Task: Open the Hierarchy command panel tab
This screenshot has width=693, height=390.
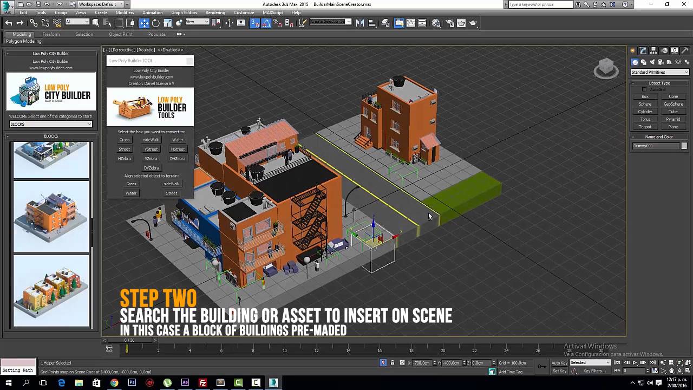Action: pos(653,50)
